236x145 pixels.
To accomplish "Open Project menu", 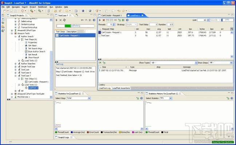I will pos(33,7).
